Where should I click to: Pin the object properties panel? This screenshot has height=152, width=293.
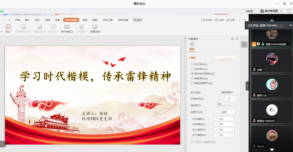[232, 39]
